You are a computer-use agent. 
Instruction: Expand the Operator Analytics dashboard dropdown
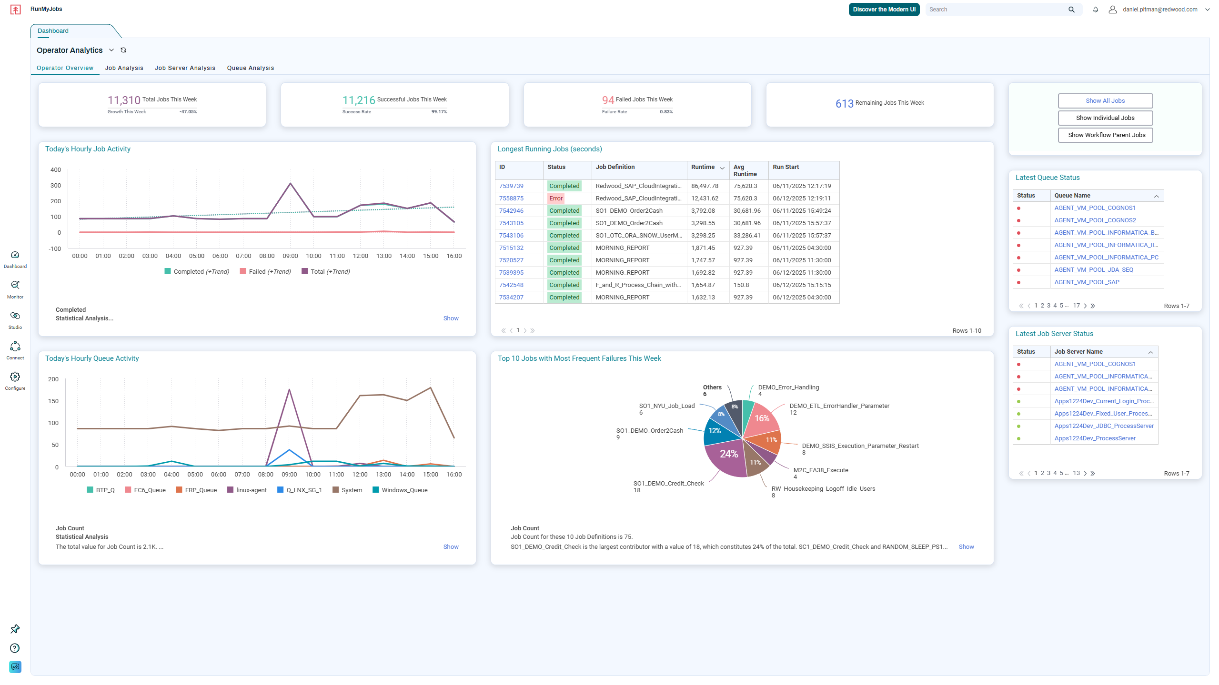point(111,50)
